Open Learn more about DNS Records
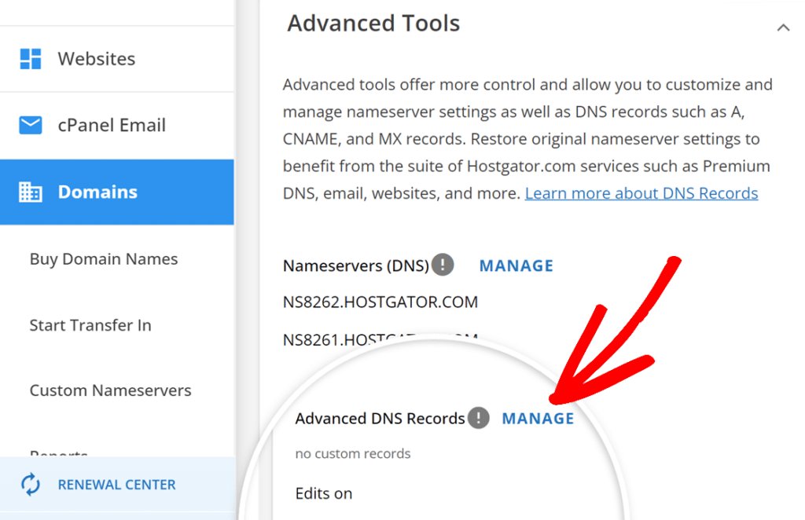This screenshot has height=520, width=805. click(641, 192)
